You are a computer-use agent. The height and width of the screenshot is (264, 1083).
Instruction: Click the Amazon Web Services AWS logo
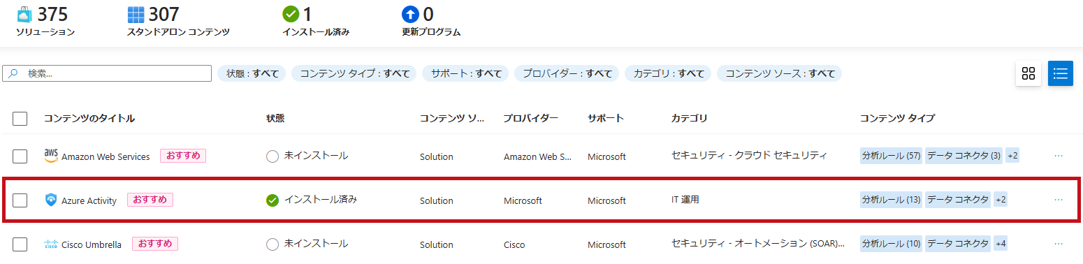(x=51, y=156)
